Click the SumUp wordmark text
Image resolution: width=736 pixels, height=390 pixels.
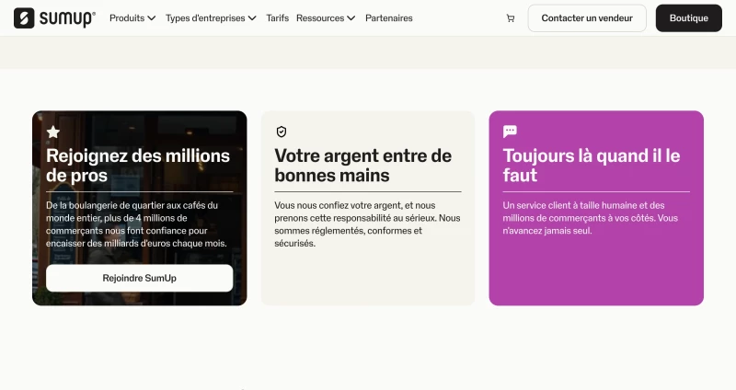point(67,18)
